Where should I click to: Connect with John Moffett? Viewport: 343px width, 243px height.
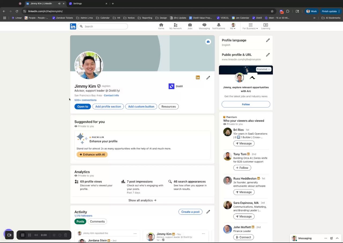[x=243, y=237]
